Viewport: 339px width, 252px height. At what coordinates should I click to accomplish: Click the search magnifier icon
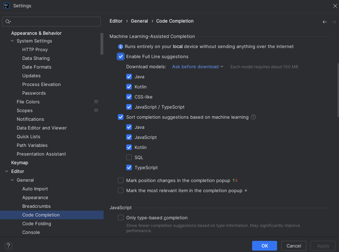pyautogui.click(x=7, y=22)
